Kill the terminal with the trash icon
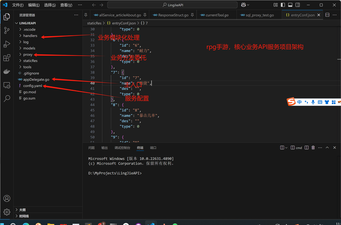Viewport: 341px width, 225px height. point(313,147)
